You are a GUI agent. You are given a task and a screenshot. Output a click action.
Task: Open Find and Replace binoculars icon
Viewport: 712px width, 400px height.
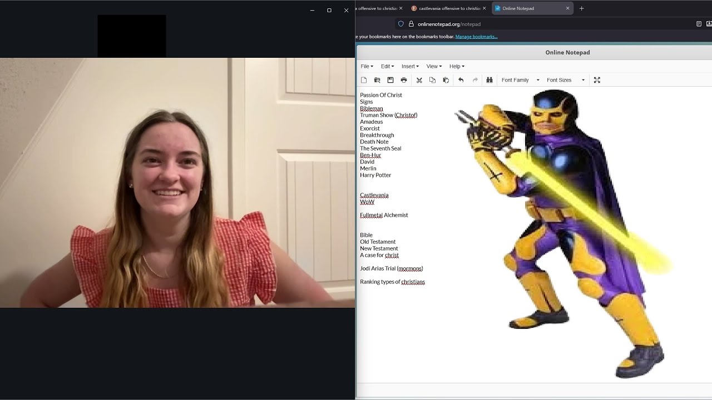click(x=489, y=80)
